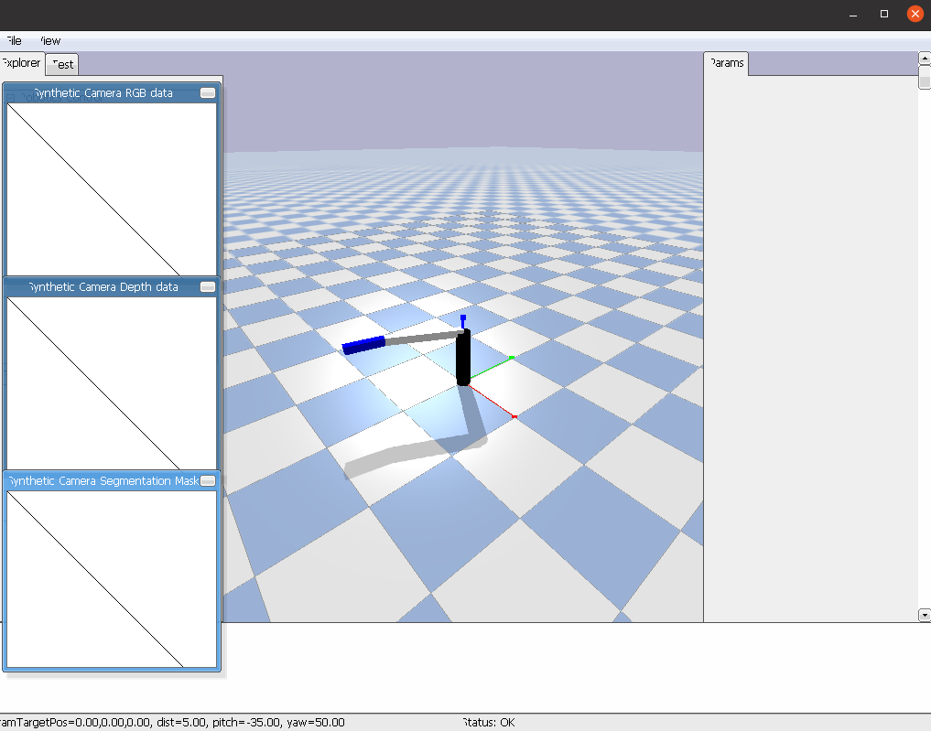Click the Params panel scroll-down arrow
Viewport: 931px width, 731px height.
[925, 613]
